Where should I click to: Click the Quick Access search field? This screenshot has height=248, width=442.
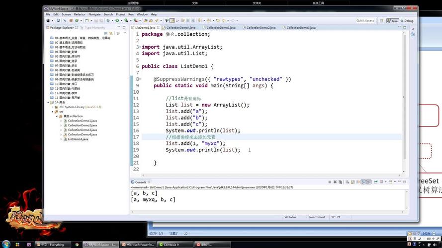365,21
